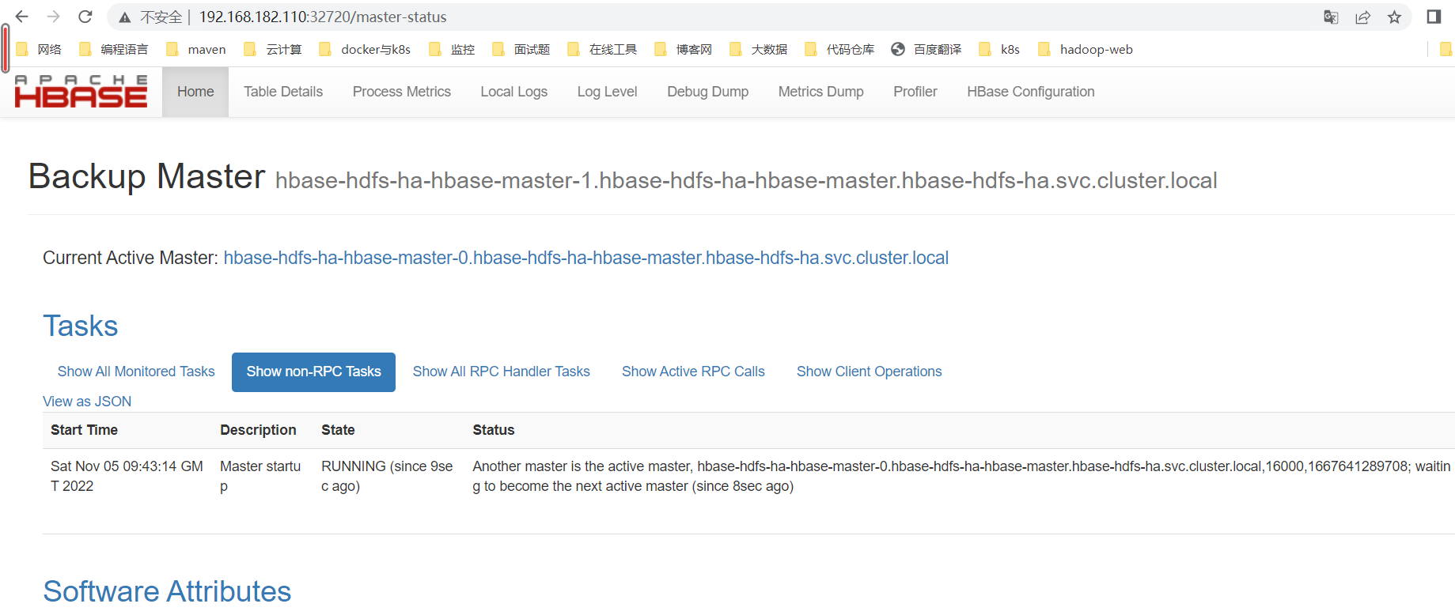Open the 大数据 bookmark folder
Viewport: 1455px width, 615px height.
click(759, 49)
